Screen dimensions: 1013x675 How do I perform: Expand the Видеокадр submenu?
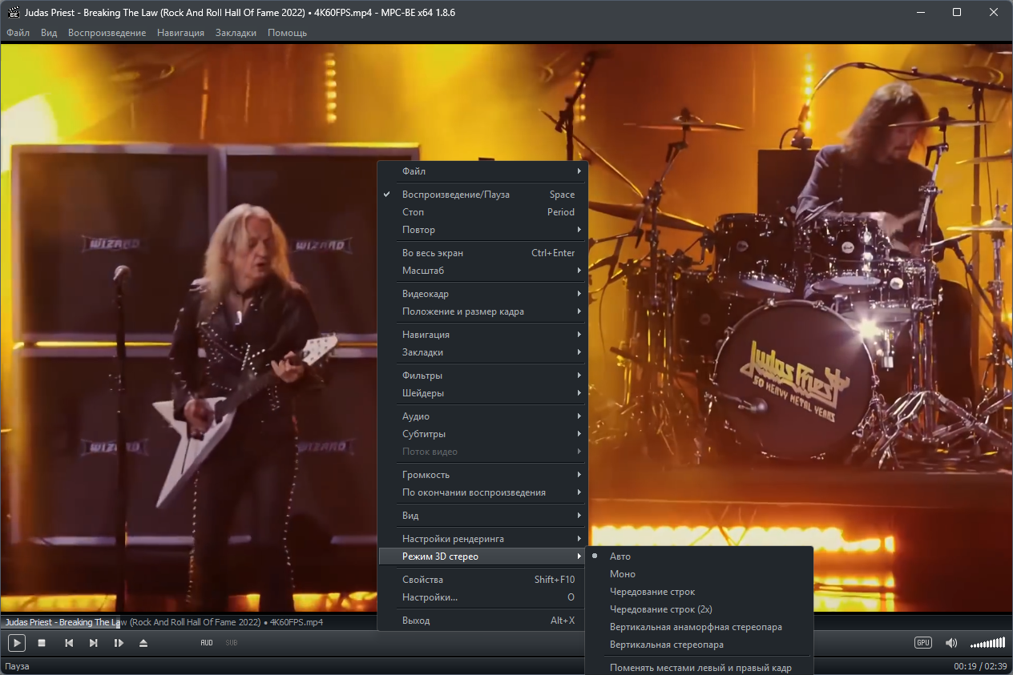coord(483,294)
